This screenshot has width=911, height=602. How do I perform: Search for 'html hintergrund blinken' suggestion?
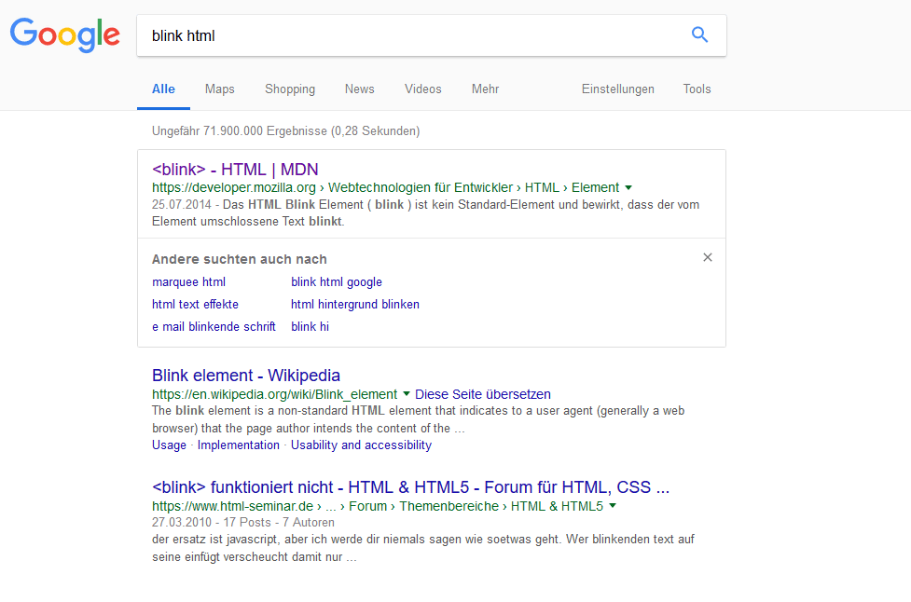355,304
